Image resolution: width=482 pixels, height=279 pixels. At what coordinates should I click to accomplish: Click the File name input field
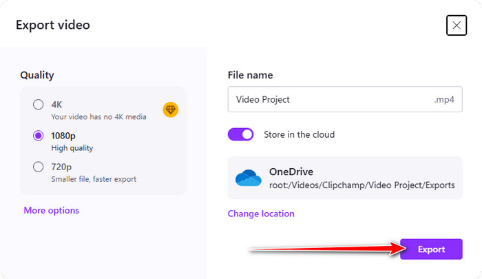(x=345, y=99)
